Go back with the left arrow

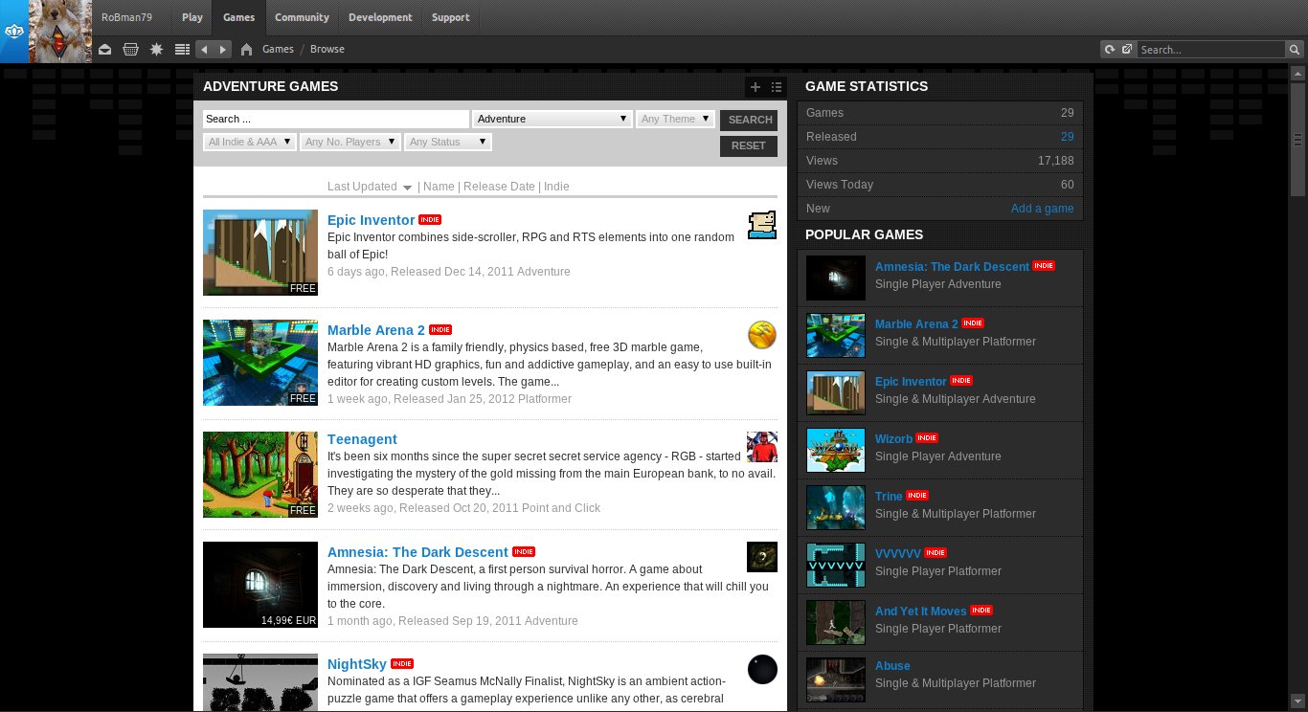pos(204,50)
